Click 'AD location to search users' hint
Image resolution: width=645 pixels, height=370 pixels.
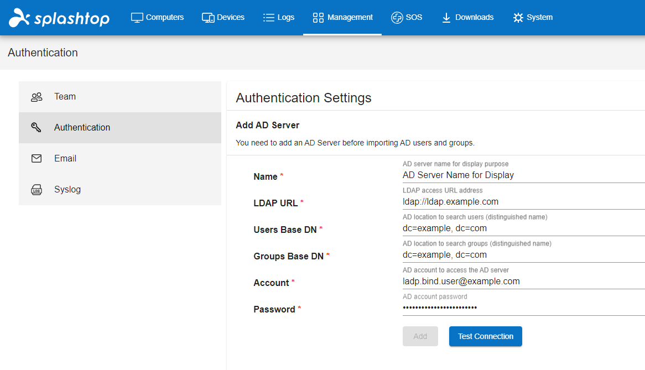pos(475,217)
